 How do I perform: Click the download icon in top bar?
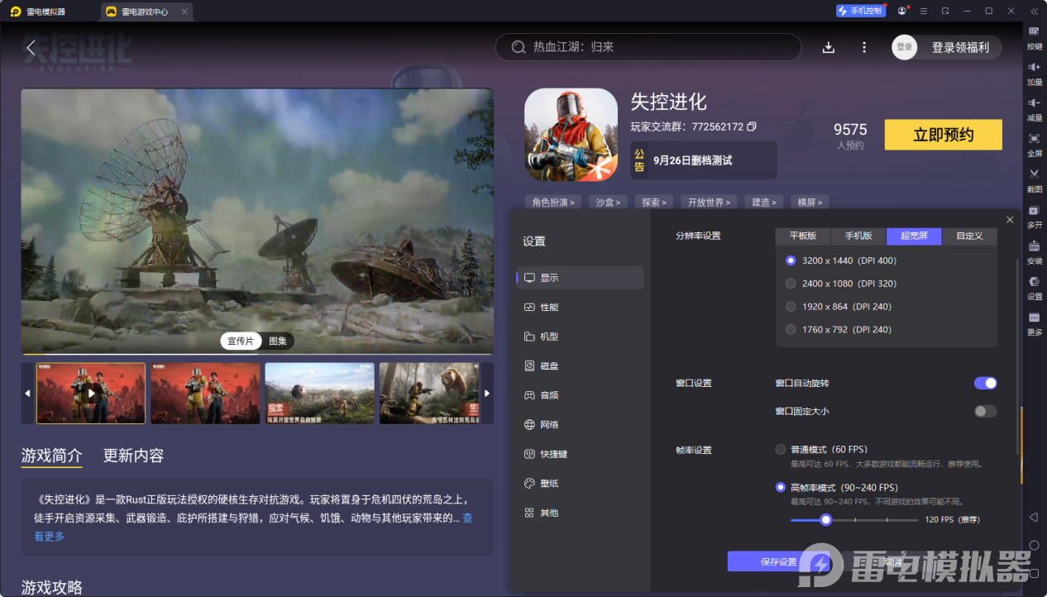tap(828, 48)
